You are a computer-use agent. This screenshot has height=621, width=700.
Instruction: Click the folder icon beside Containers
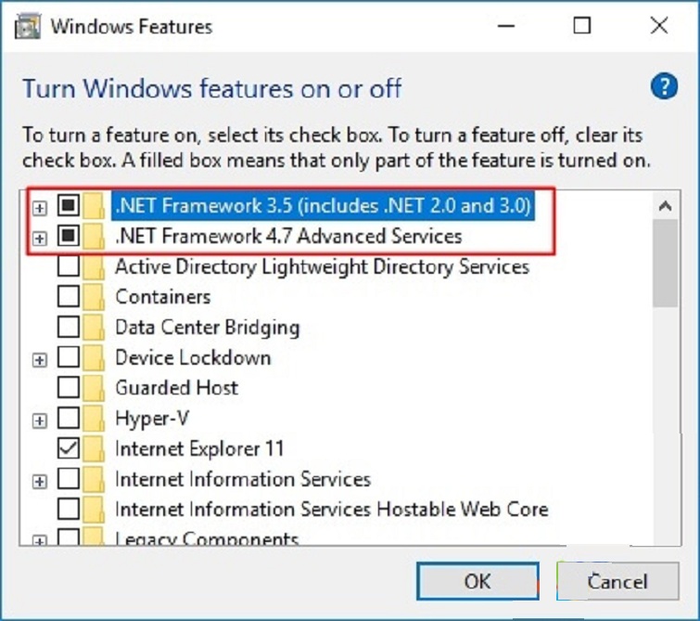93,297
